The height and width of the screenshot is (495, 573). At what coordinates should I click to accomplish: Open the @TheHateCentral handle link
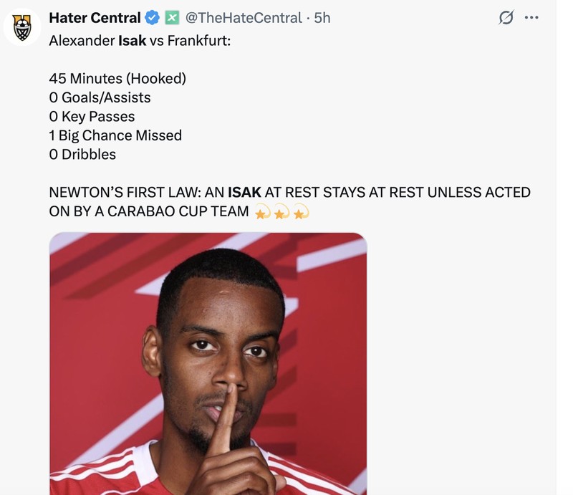coord(244,18)
